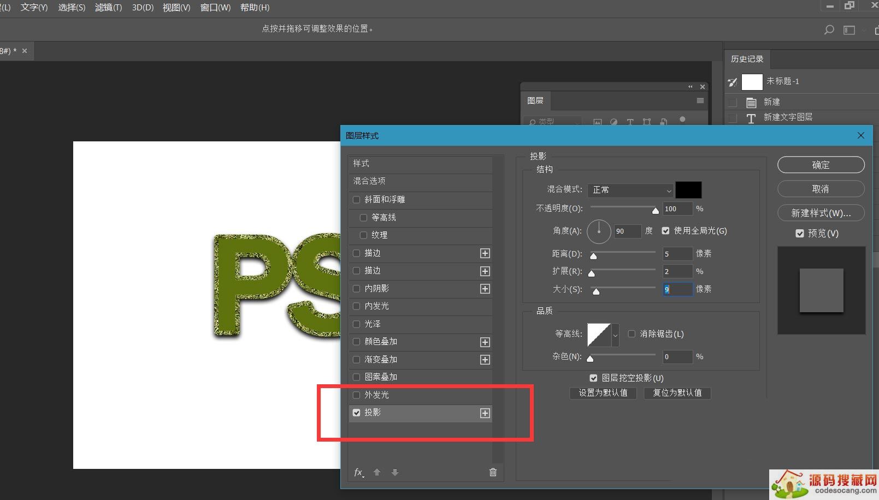
Task: Select 混合选项 in the styles list
Action: point(420,181)
